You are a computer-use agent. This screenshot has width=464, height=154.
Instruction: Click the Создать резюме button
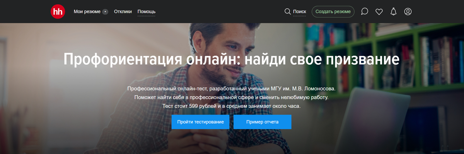pos(333,12)
